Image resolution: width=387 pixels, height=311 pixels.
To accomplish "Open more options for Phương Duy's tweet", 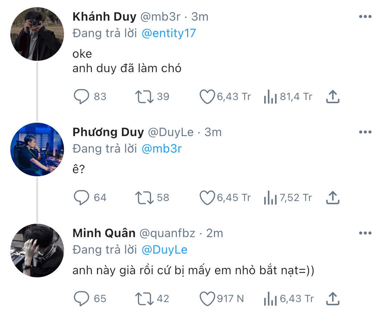I will [x=365, y=132].
